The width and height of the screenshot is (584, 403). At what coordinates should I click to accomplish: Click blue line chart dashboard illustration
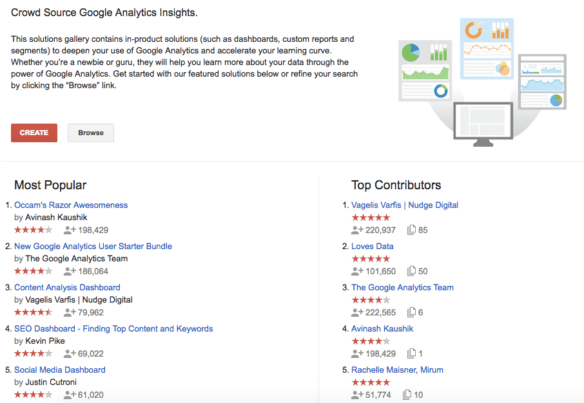(x=542, y=82)
